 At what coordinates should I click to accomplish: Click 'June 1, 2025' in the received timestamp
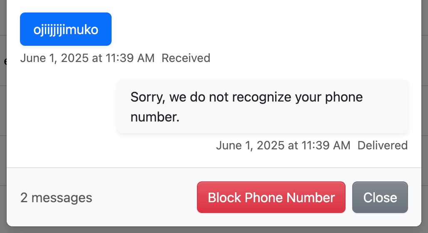pos(55,58)
